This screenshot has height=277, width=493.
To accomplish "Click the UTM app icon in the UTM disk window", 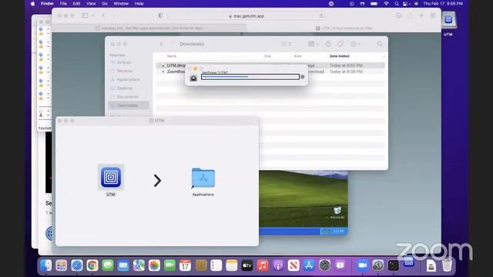I will 111,177.
